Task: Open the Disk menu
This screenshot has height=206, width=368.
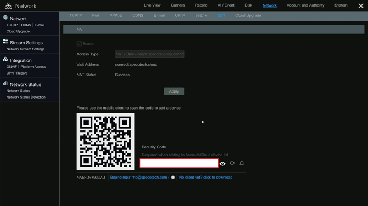Action: 248,5
